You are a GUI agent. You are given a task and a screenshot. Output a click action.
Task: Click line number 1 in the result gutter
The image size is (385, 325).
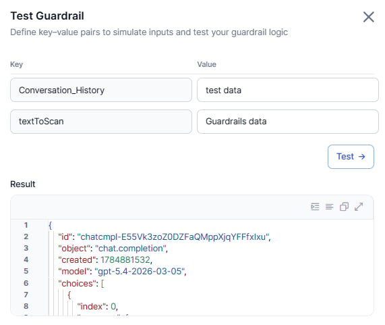[26, 225]
